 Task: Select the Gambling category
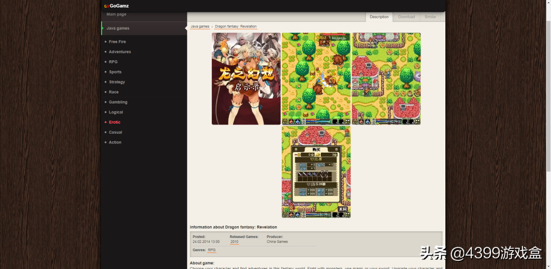click(x=118, y=102)
